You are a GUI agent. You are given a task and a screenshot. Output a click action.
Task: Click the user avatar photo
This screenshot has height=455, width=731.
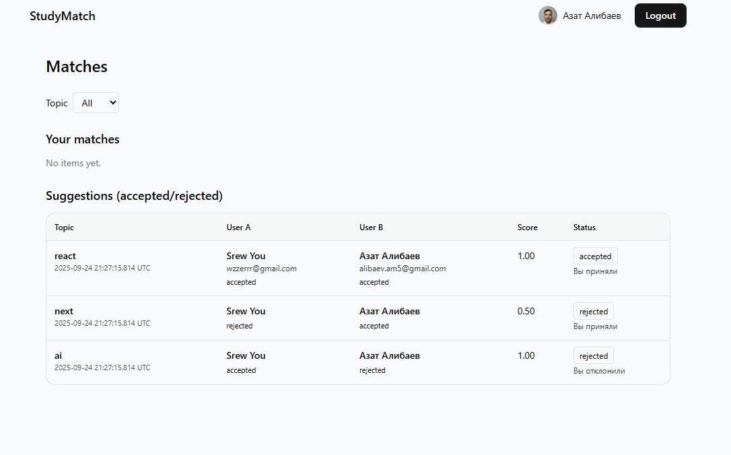547,15
